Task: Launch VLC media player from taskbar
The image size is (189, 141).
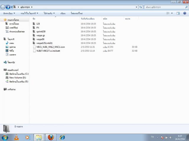Action: pyautogui.click(x=16, y=137)
